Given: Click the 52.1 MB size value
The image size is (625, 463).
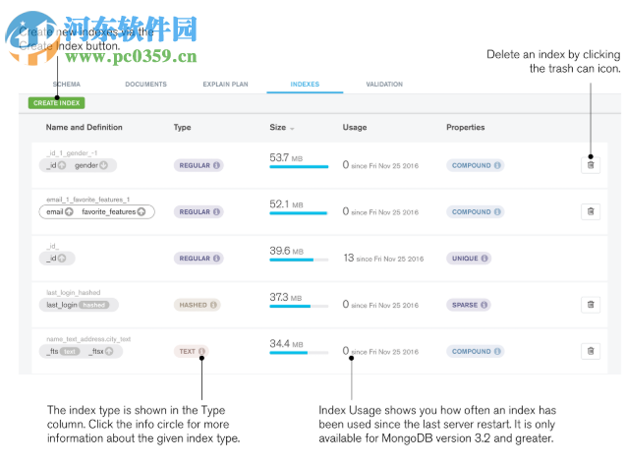Looking at the screenshot, I should point(286,204).
